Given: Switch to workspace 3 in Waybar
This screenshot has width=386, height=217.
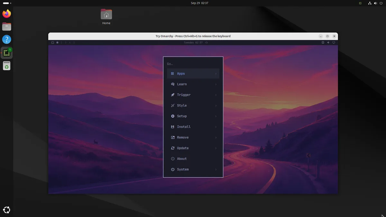Looking at the screenshot, I should coord(66,42).
